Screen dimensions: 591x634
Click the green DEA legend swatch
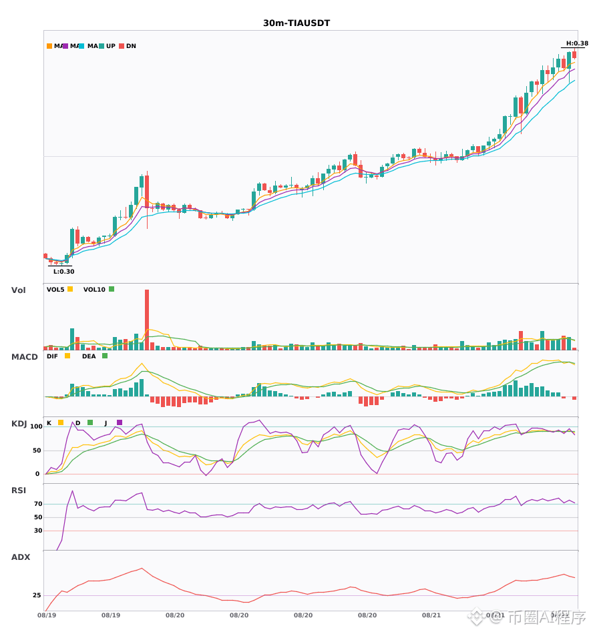(105, 356)
